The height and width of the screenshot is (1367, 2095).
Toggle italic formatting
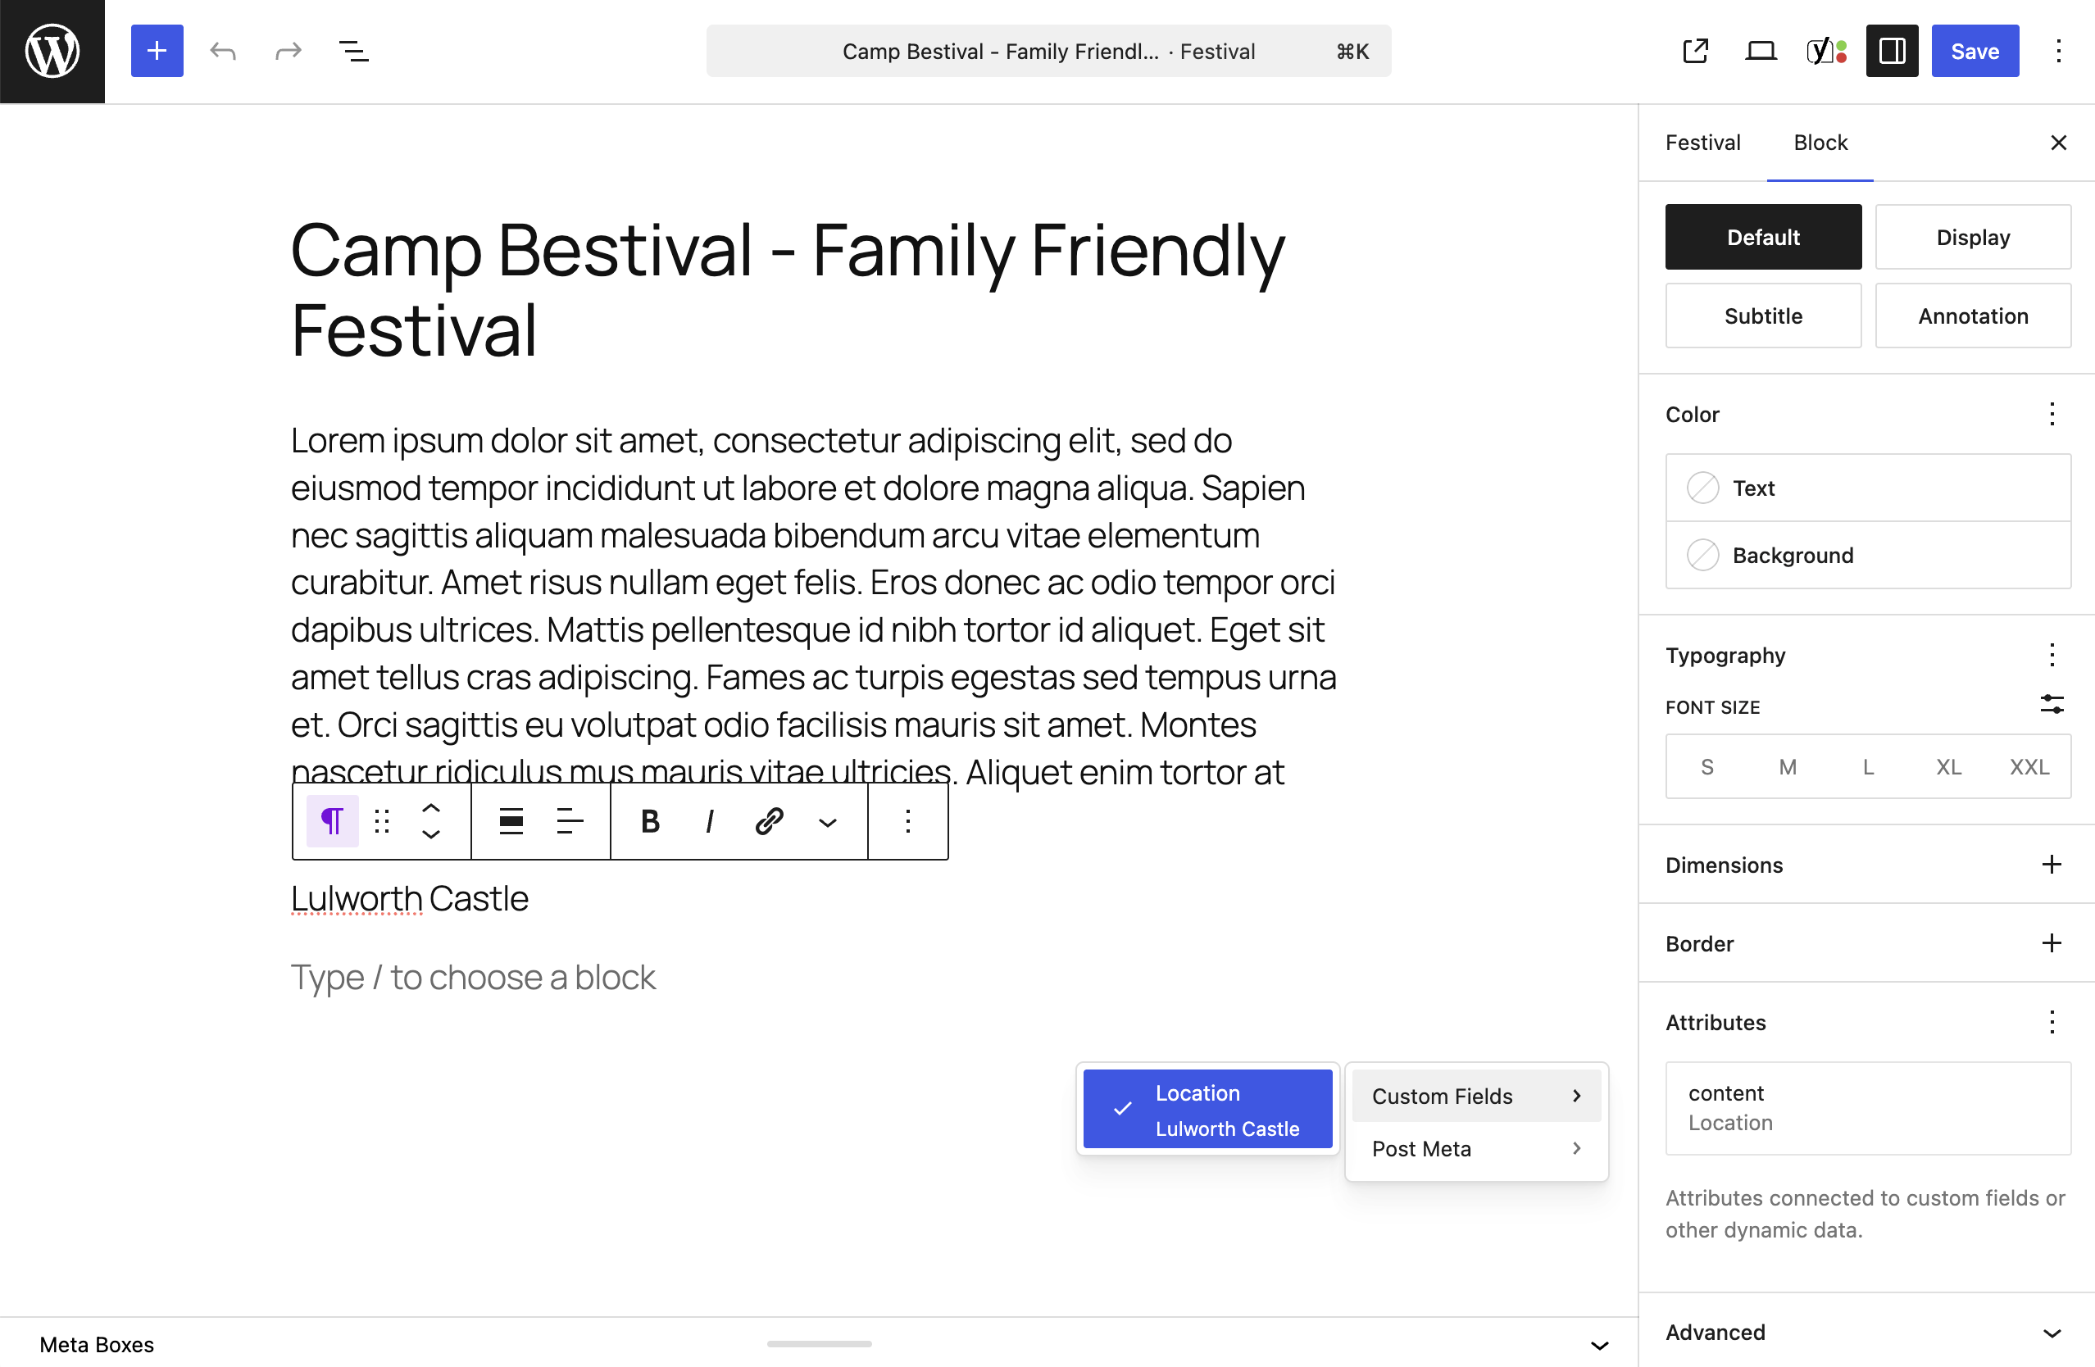[710, 821]
